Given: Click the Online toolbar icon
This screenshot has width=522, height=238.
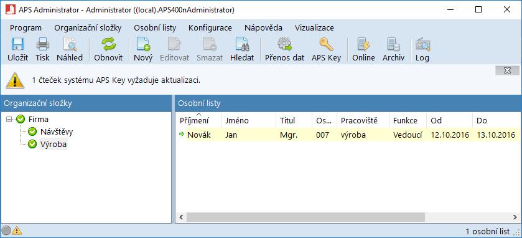Looking at the screenshot, I should point(363,44).
